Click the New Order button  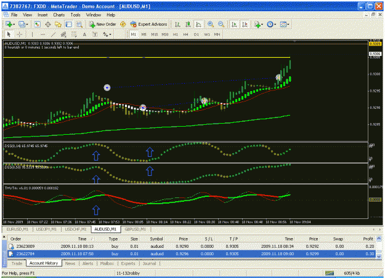(x=103, y=24)
